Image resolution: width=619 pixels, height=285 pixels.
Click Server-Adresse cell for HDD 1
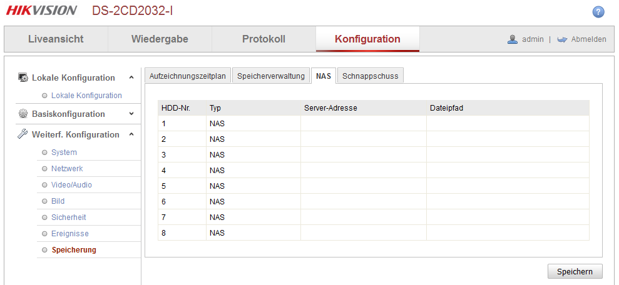pyautogui.click(x=363, y=123)
